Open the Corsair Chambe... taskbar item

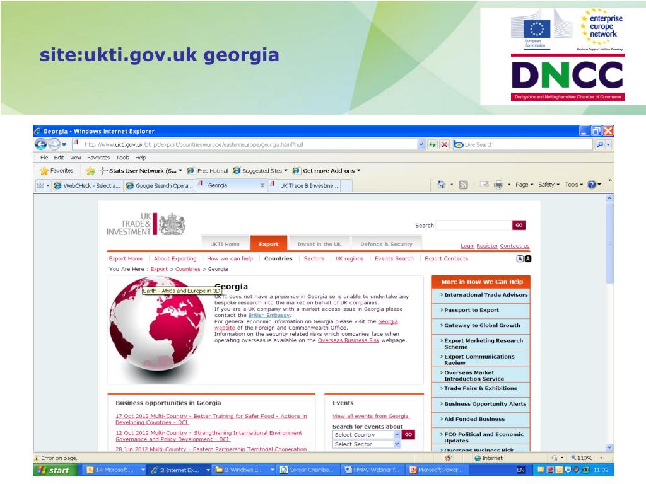point(308,470)
